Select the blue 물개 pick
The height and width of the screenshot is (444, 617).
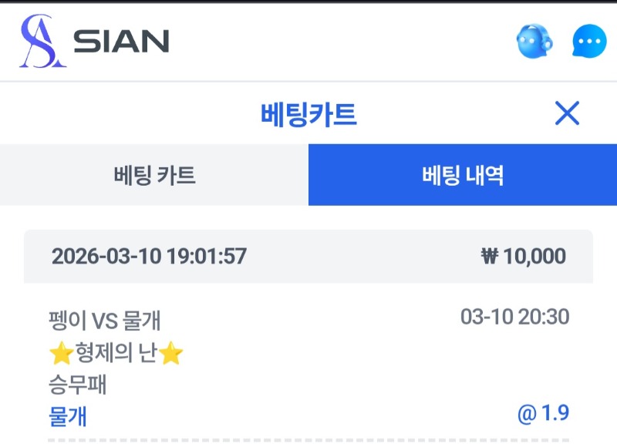tap(68, 416)
